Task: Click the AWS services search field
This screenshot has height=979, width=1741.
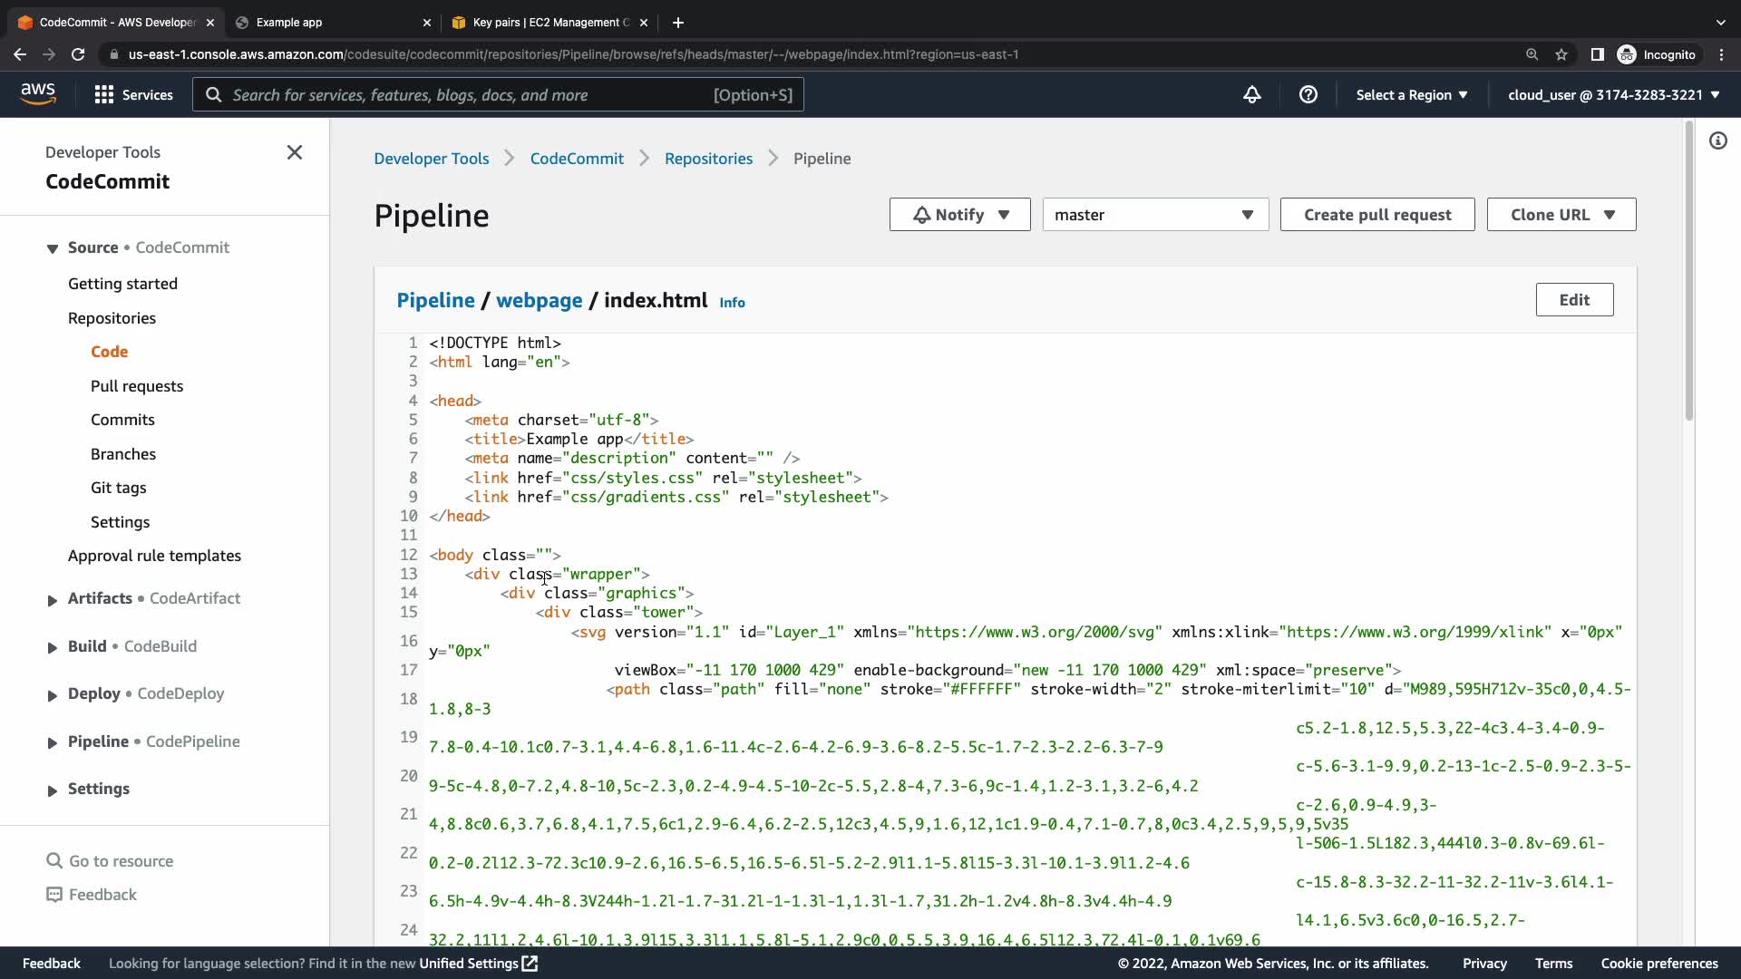Action: click(497, 94)
